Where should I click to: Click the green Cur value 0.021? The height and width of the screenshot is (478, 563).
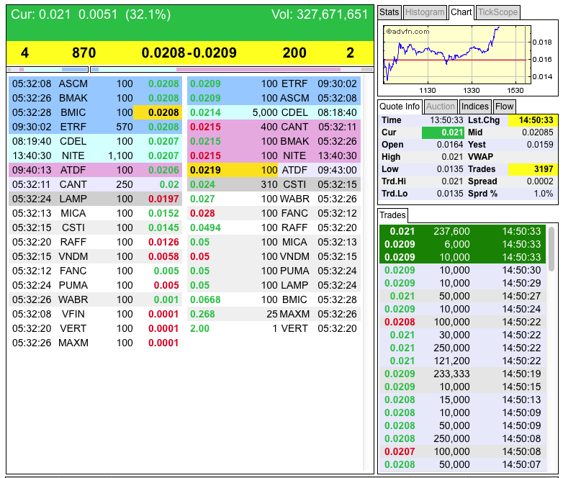click(443, 132)
